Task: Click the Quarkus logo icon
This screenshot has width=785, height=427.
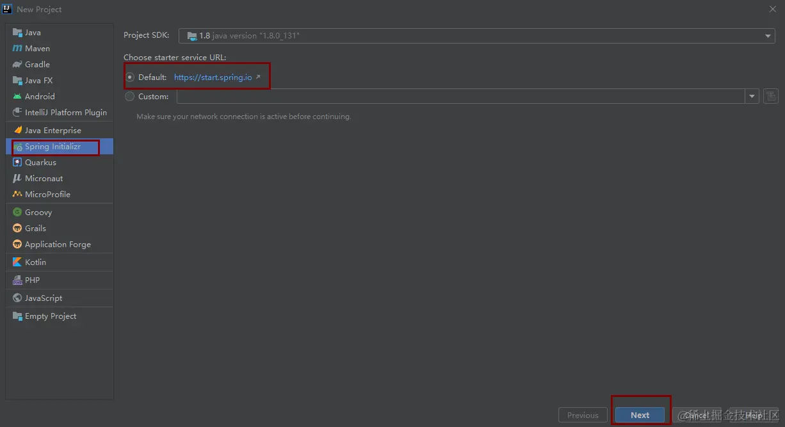Action: (17, 162)
